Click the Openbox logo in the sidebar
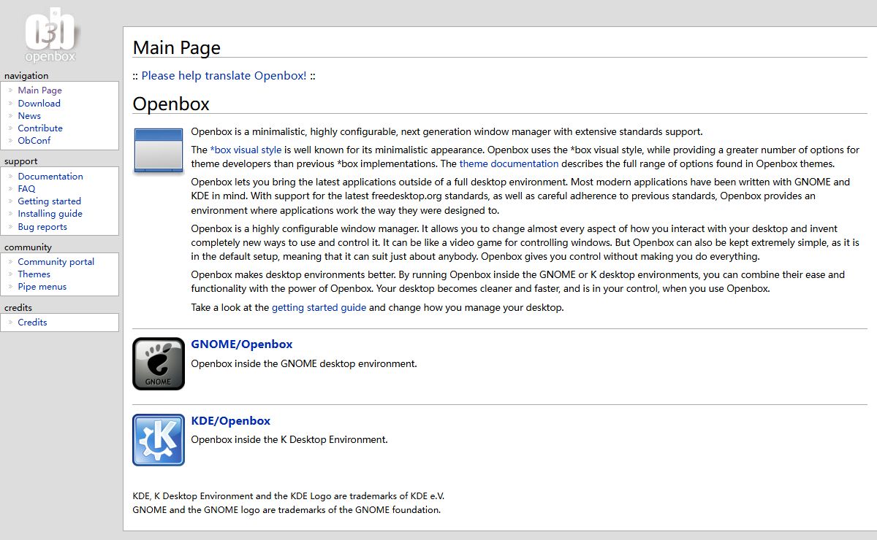Screen dimensions: 877x540 pos(50,35)
